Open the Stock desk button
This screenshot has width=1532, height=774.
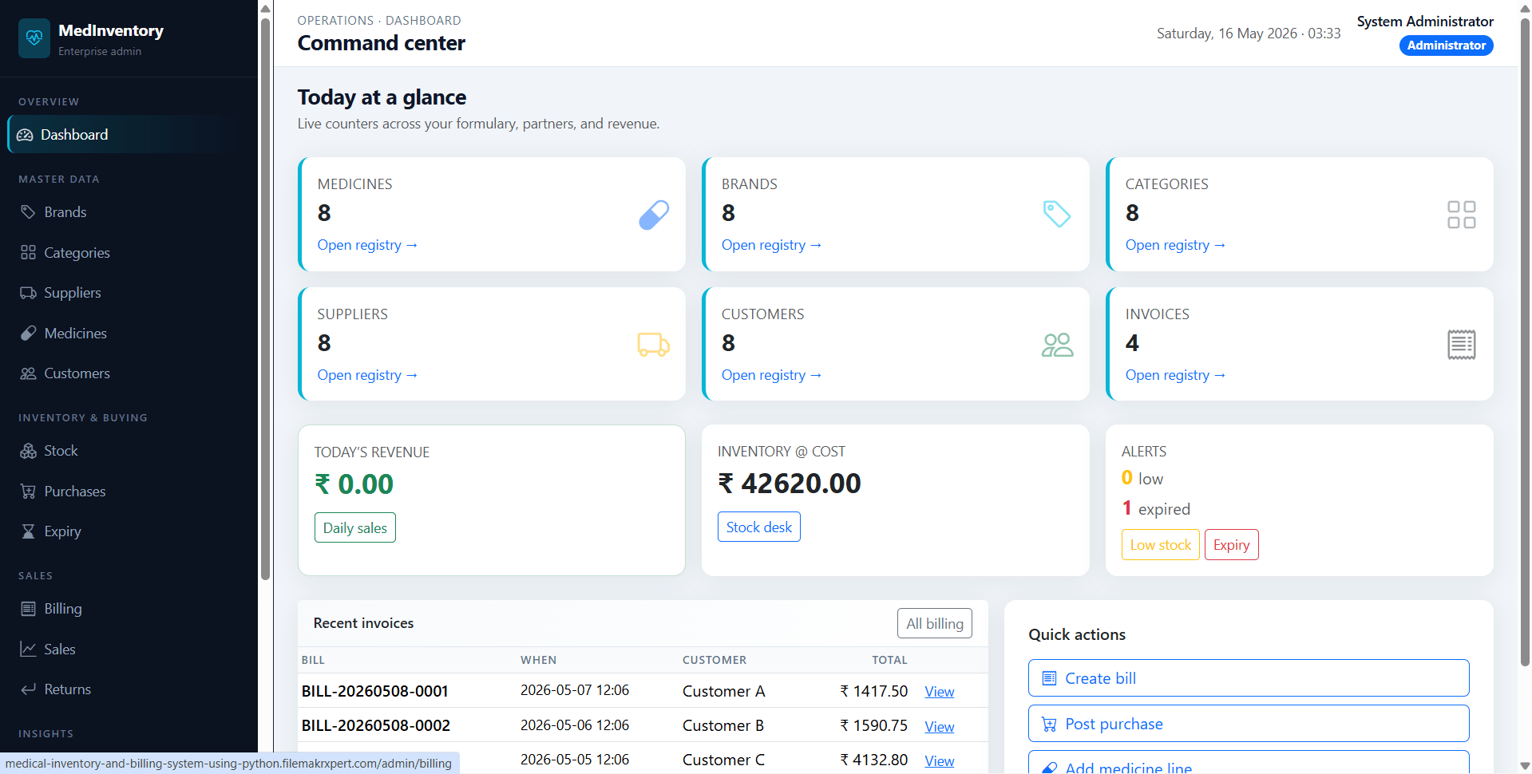coord(759,527)
